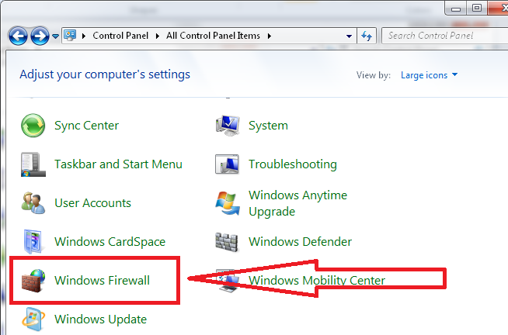Go forward with the Forward arrow button
The image size is (508, 335).
pyautogui.click(x=40, y=36)
